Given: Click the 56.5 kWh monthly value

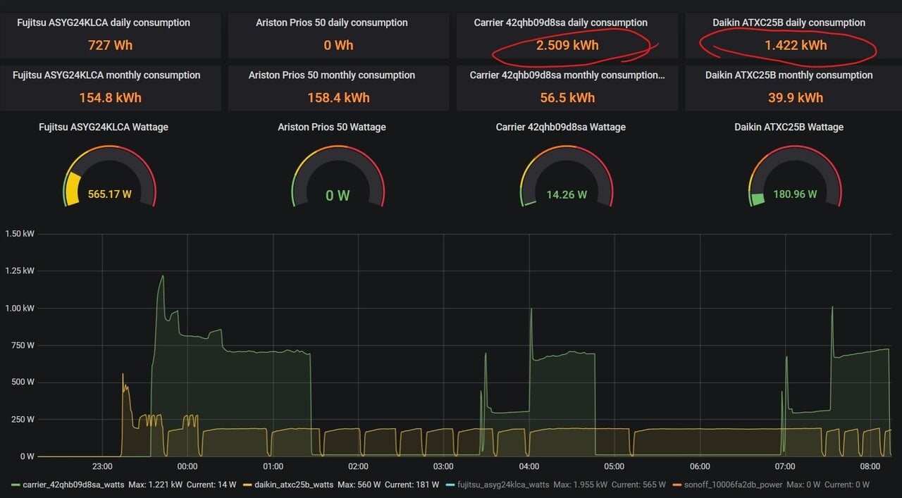Looking at the screenshot, I should pyautogui.click(x=567, y=97).
